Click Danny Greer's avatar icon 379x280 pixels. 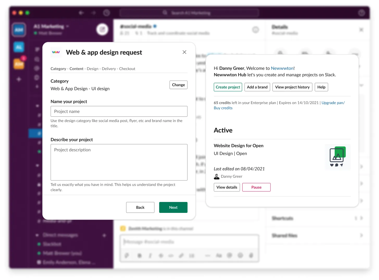[216, 177]
